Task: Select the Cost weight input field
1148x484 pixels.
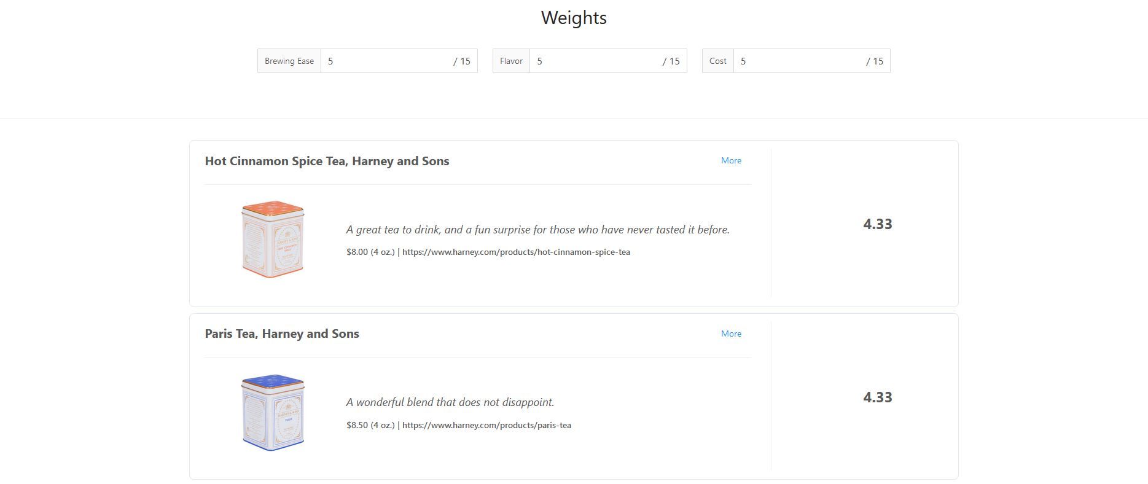Action: point(799,61)
